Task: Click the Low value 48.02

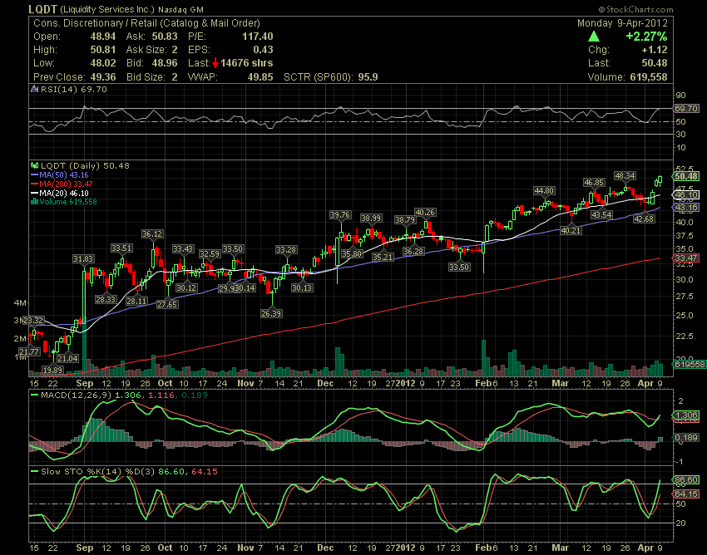Action: [103, 63]
